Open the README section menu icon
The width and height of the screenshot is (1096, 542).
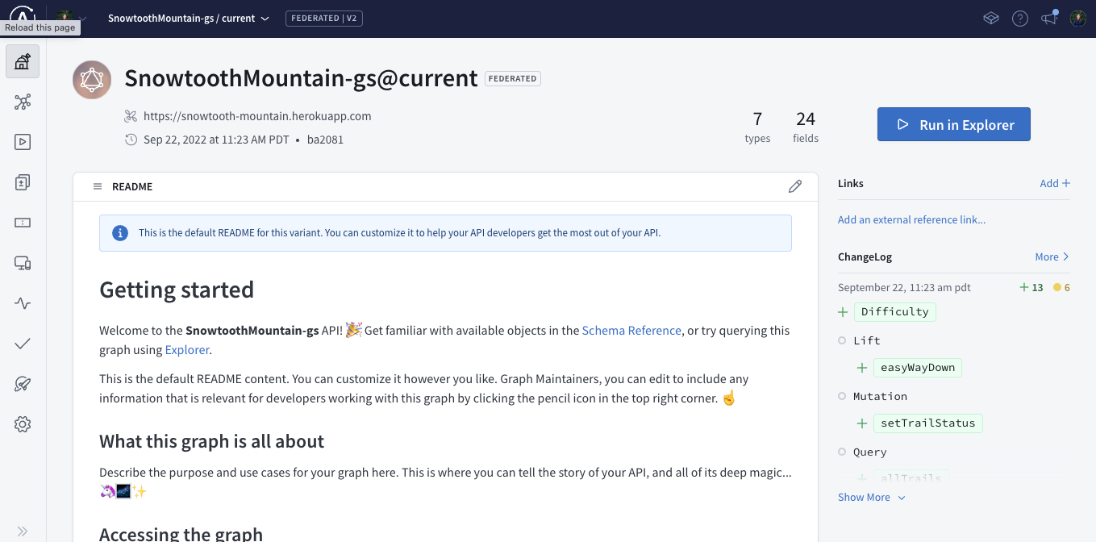point(98,186)
